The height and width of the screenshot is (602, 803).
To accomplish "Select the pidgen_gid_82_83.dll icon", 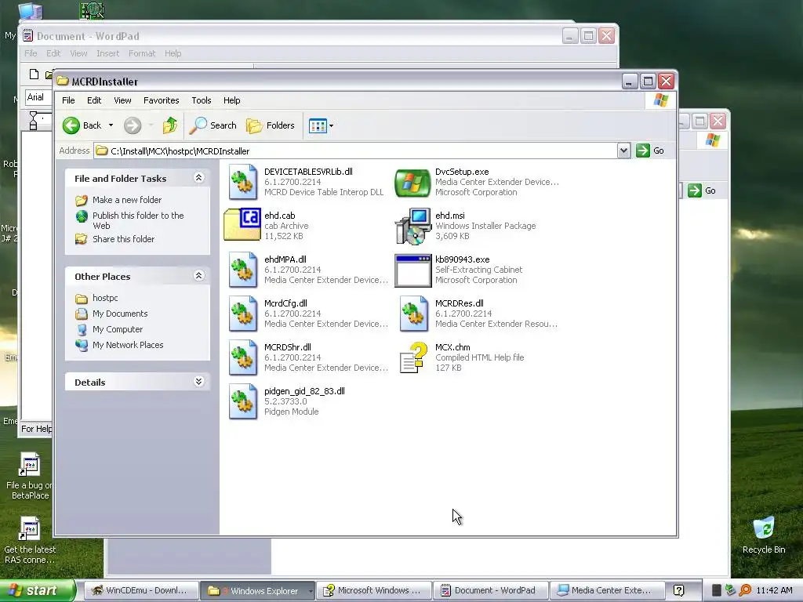I will click(243, 402).
